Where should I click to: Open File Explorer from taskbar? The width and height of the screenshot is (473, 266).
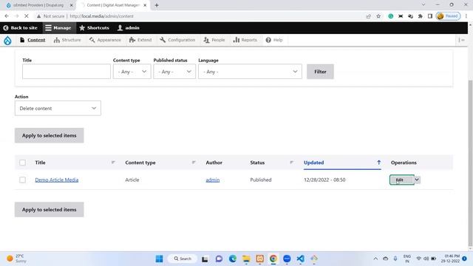(x=246, y=259)
